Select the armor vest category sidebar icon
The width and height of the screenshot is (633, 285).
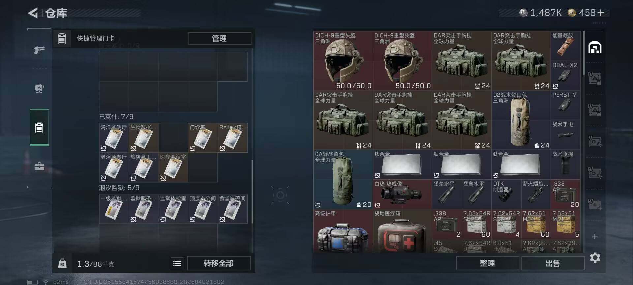click(39, 88)
